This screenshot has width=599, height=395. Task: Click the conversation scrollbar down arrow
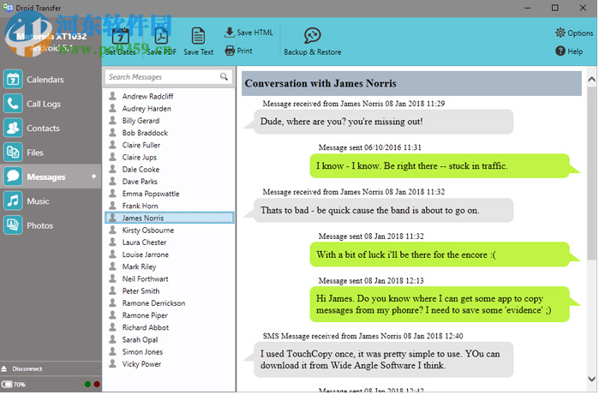click(591, 380)
